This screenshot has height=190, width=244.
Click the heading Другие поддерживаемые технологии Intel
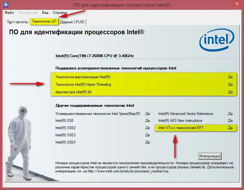[x=95, y=106]
